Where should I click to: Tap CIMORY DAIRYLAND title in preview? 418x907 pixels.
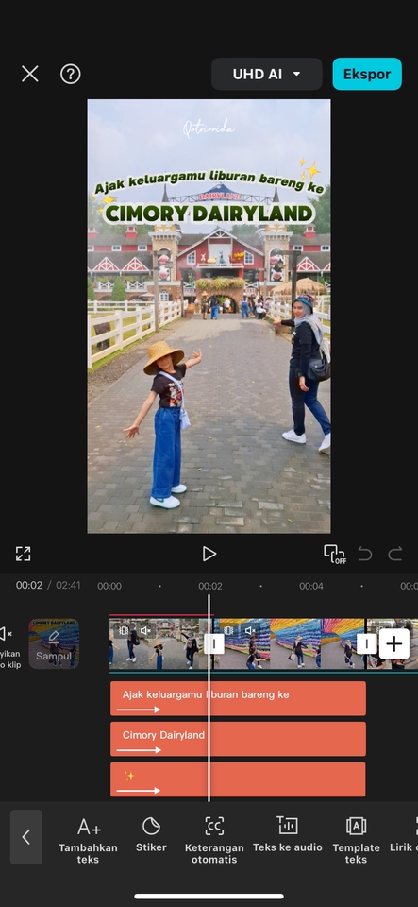point(209,214)
